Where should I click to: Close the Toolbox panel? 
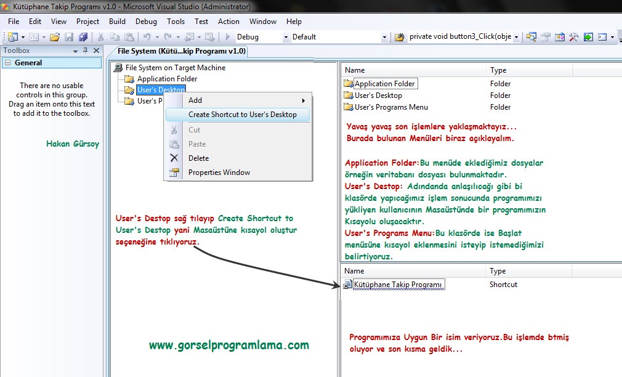tap(97, 51)
